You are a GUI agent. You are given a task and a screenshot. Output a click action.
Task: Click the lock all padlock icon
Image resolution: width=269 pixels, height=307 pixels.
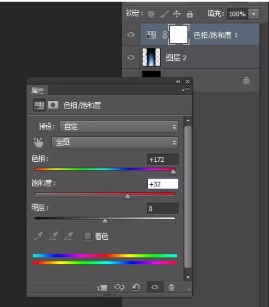190,14
